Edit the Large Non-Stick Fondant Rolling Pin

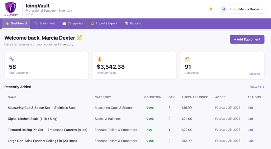coord(250,141)
